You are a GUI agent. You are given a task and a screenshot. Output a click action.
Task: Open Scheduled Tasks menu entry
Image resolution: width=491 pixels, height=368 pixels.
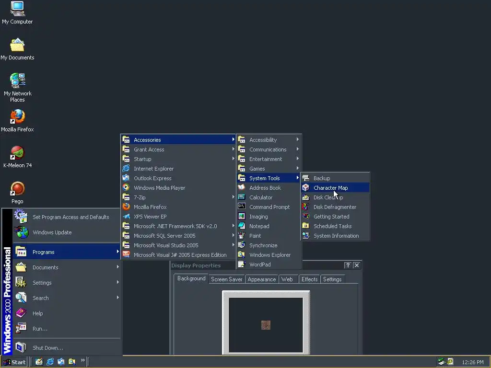tap(335, 226)
